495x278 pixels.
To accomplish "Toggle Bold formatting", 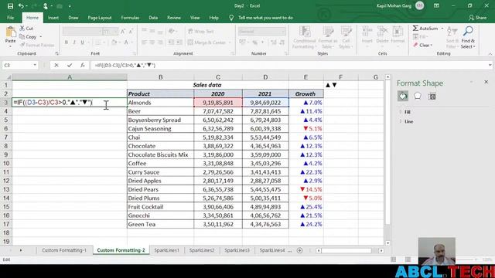I will (67, 42).
